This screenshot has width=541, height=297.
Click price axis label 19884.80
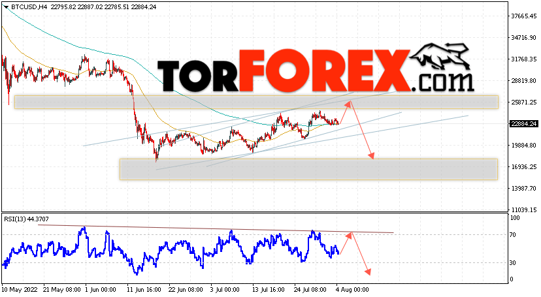click(524, 146)
